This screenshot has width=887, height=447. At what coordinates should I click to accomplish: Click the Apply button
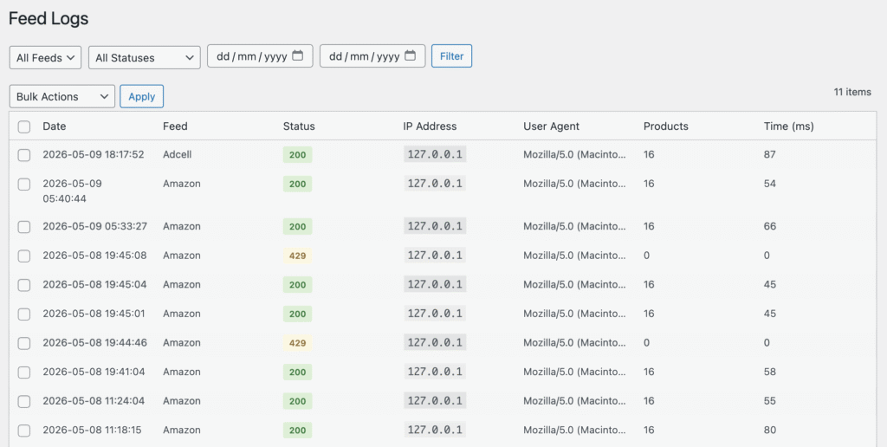click(141, 96)
